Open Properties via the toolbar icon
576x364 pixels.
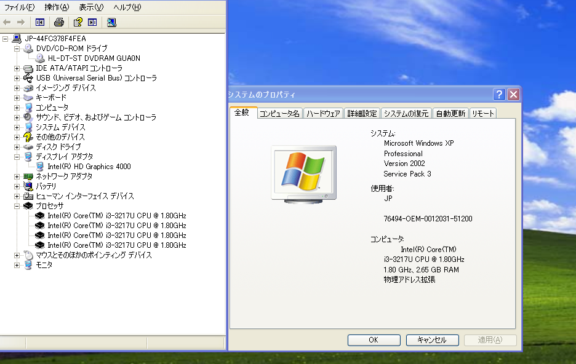[x=78, y=22]
